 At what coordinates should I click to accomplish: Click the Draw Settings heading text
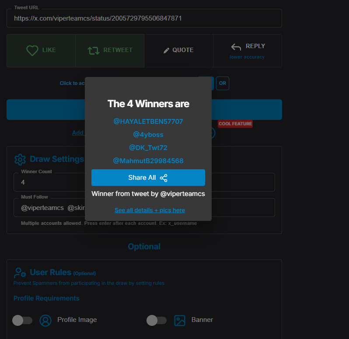[57, 159]
